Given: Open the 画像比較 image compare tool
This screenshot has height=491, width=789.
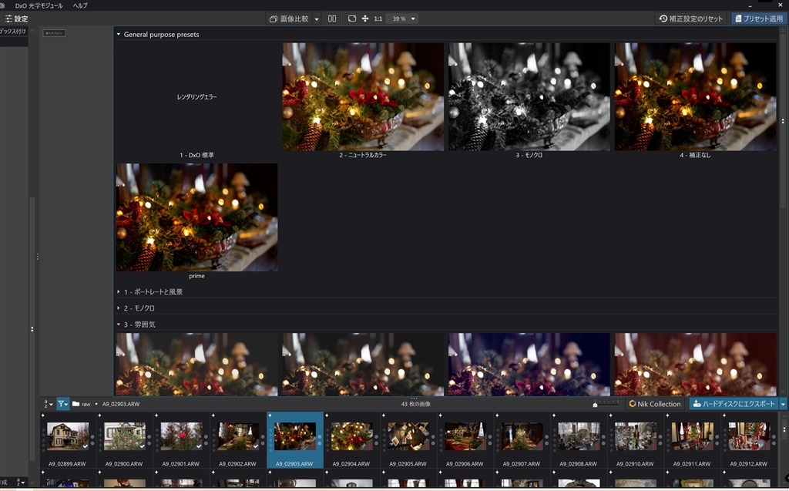Looking at the screenshot, I should coord(289,18).
